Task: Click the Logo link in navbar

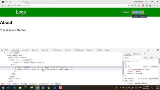Action: (x=21, y=12)
